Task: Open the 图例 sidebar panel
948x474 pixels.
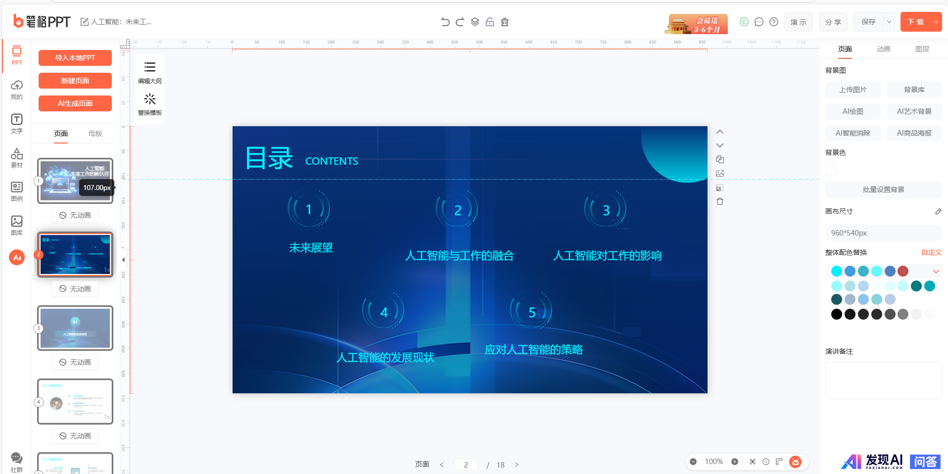Action: pos(17,191)
